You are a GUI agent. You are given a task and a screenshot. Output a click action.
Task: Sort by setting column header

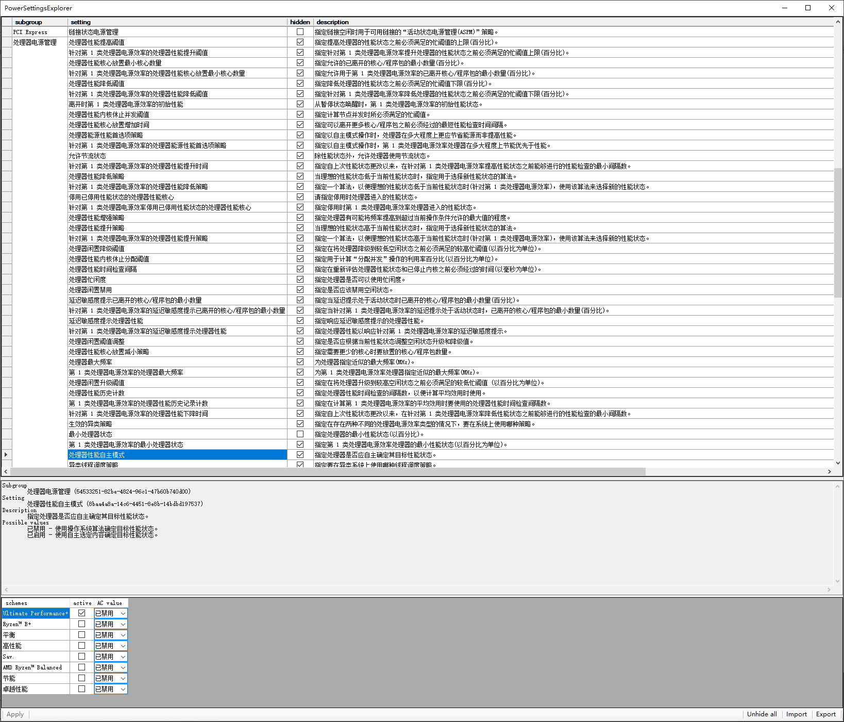tap(178, 22)
